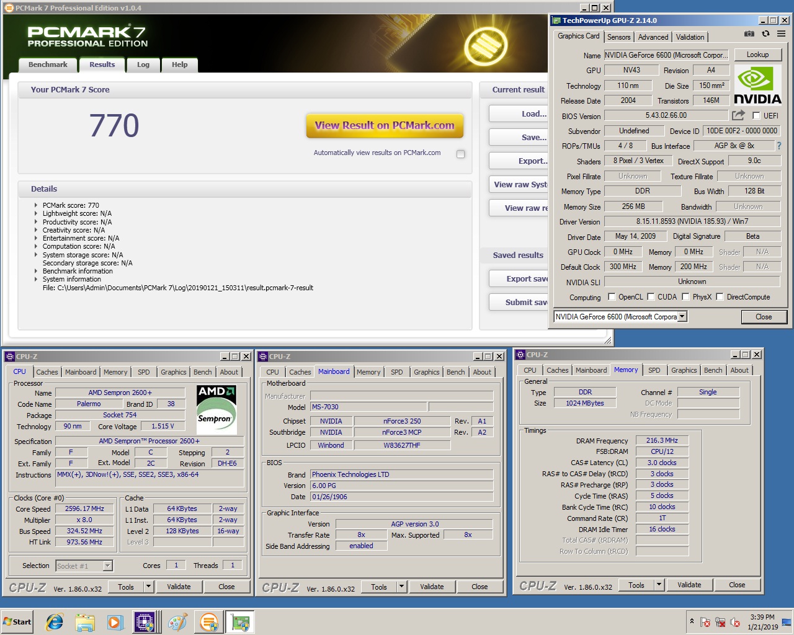Open GPU-Z hamburger menu icon
Screen dimensions: 794x635
click(781, 33)
